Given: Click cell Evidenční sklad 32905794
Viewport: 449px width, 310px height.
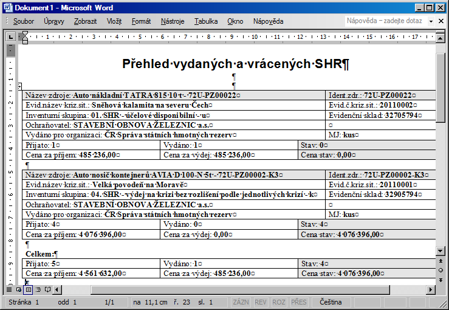Looking at the screenshot, I should pos(380,195).
